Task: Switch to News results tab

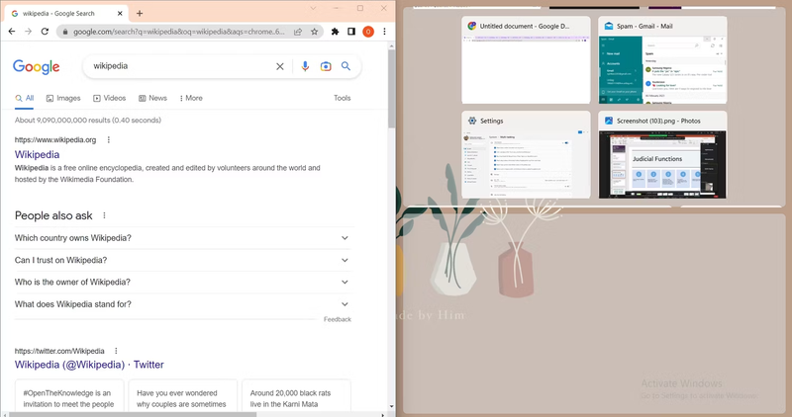Action: tap(153, 99)
